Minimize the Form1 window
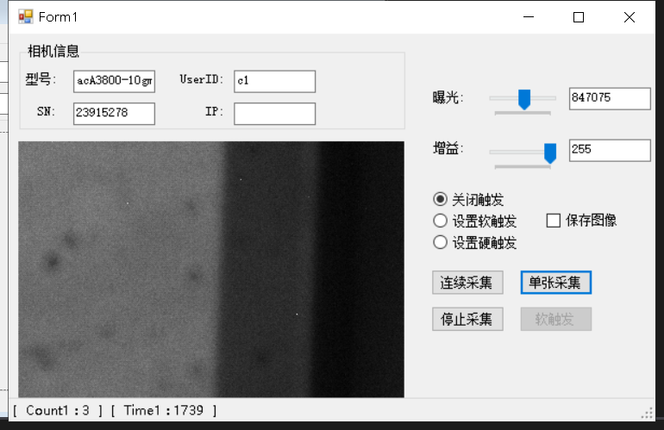The image size is (664, 430). pos(529,17)
